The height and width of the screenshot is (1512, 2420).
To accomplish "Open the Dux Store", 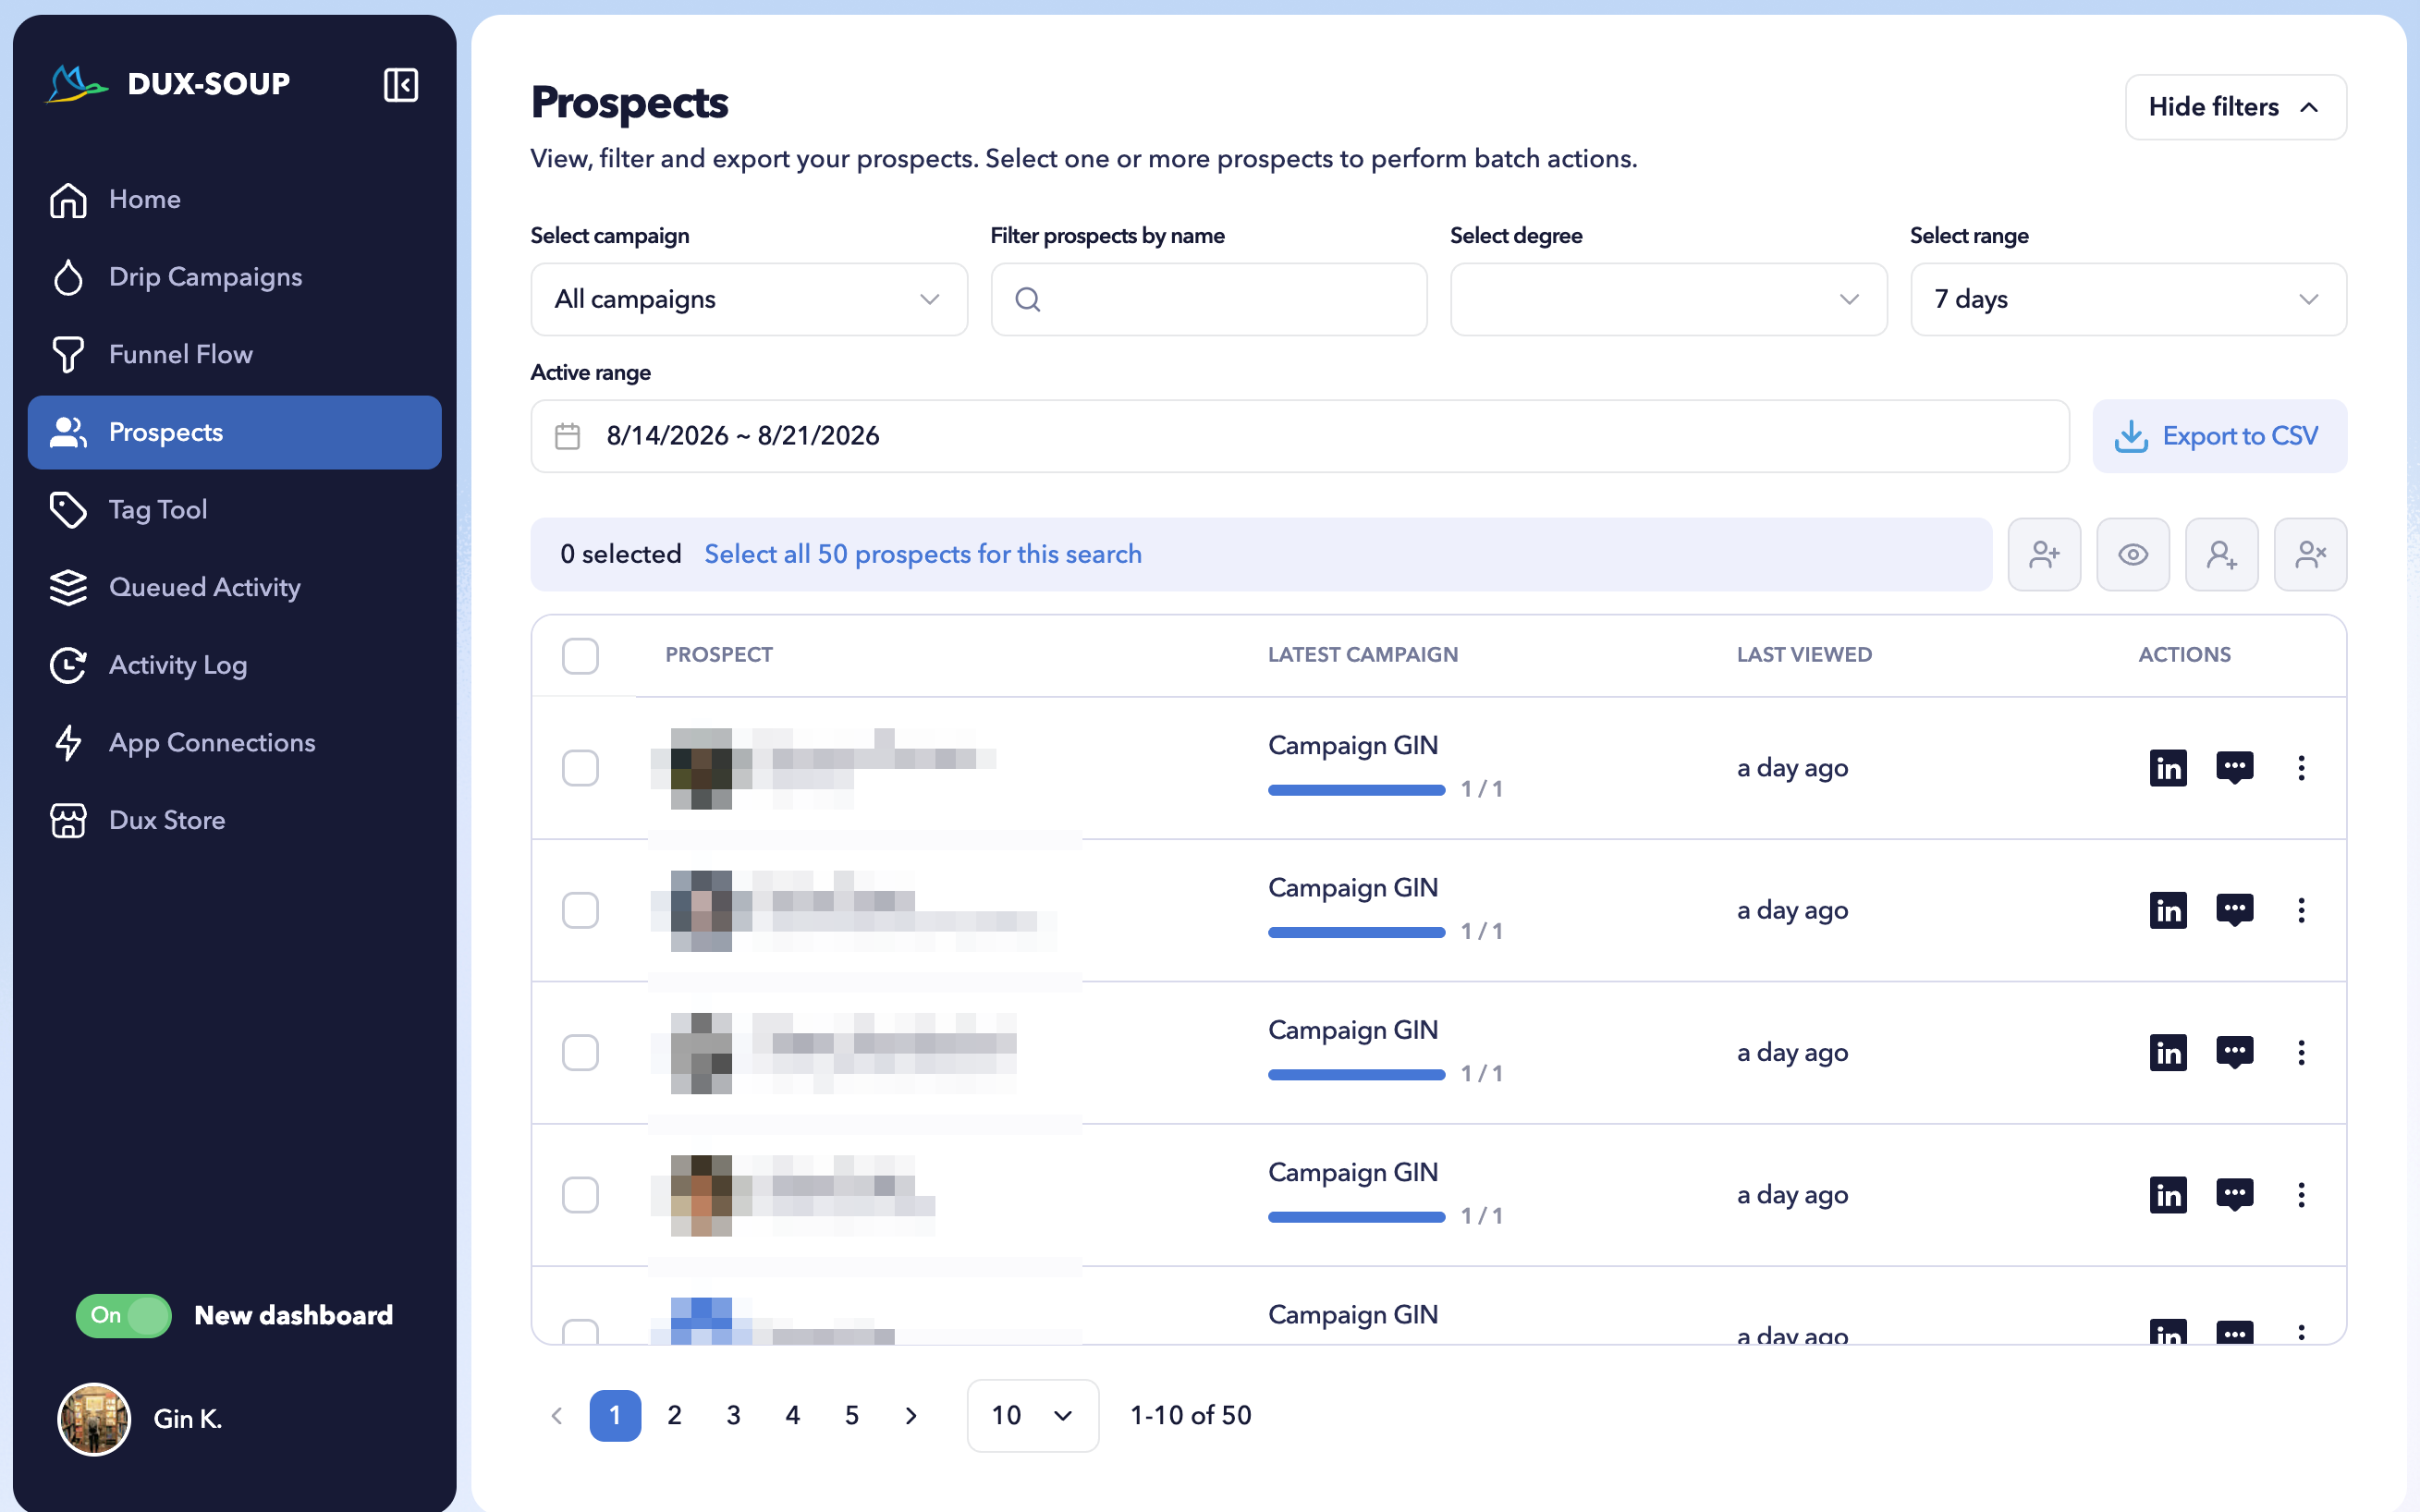I will click(234, 820).
